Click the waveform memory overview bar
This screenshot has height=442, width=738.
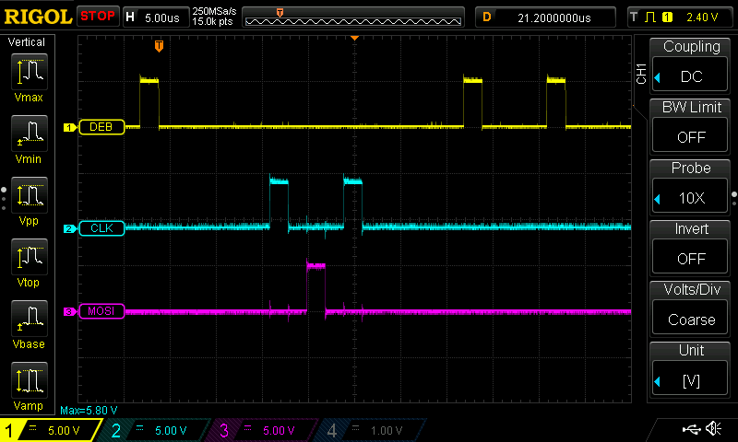click(353, 17)
